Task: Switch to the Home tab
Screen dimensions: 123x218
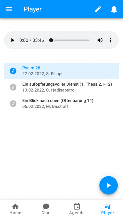Action: coord(15,209)
